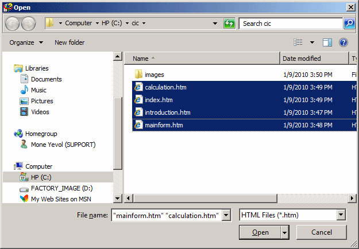
Task: Click the search magnifier icon
Action: (349, 24)
